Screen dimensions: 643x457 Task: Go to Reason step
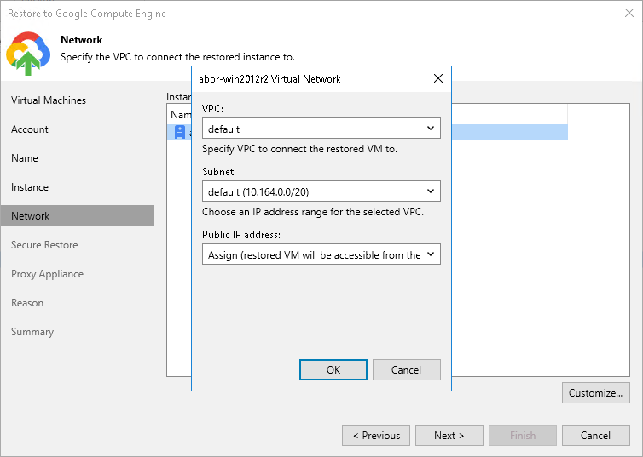pos(27,303)
